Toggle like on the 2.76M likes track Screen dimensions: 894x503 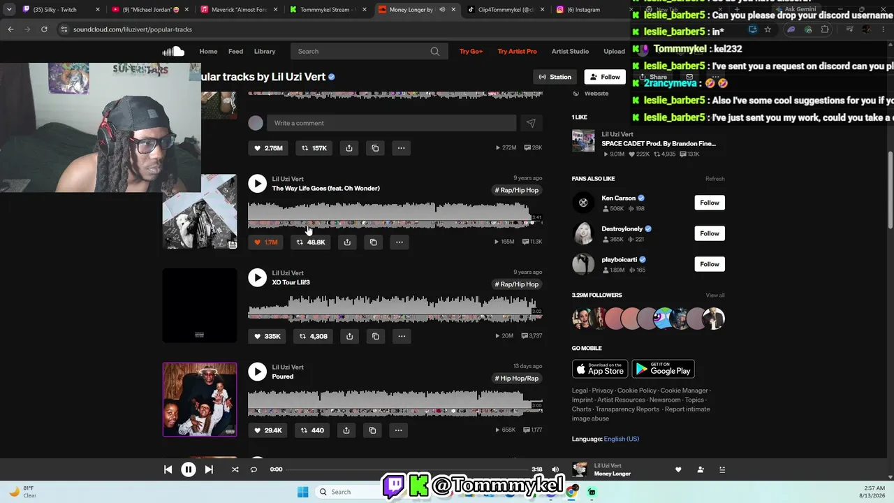[x=268, y=148]
